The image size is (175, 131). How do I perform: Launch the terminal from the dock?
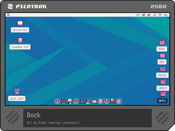tap(57, 101)
